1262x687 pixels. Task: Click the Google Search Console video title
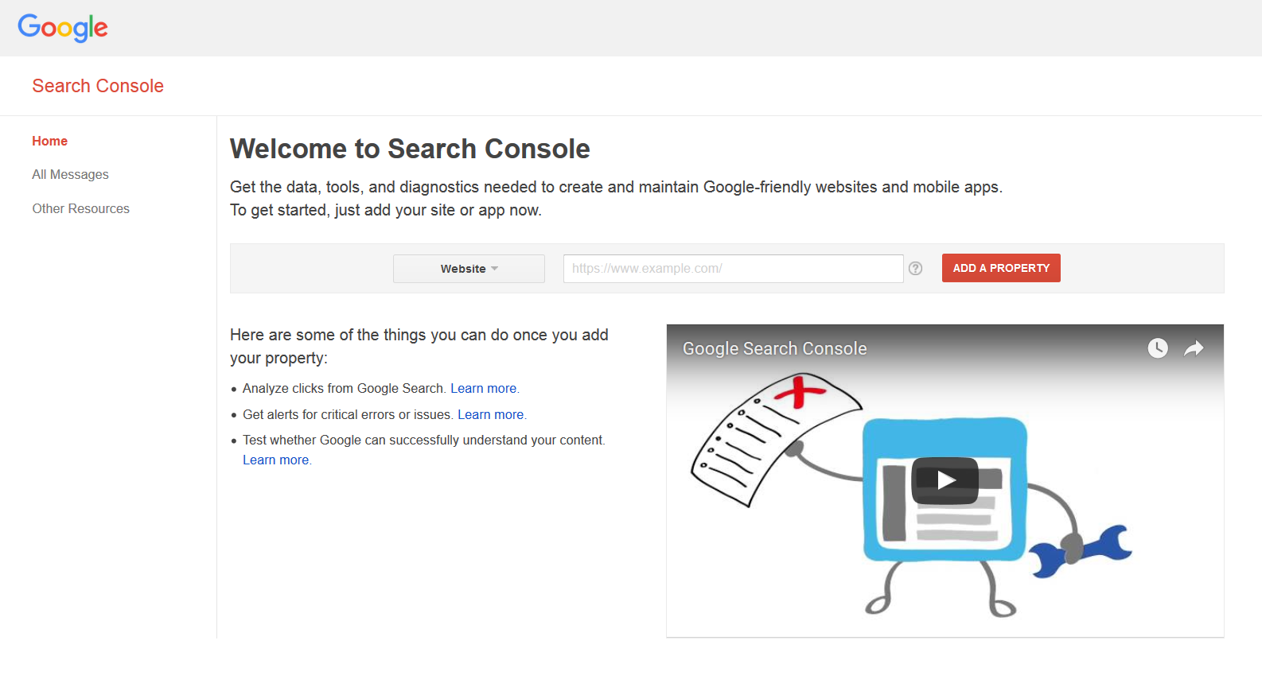[774, 348]
